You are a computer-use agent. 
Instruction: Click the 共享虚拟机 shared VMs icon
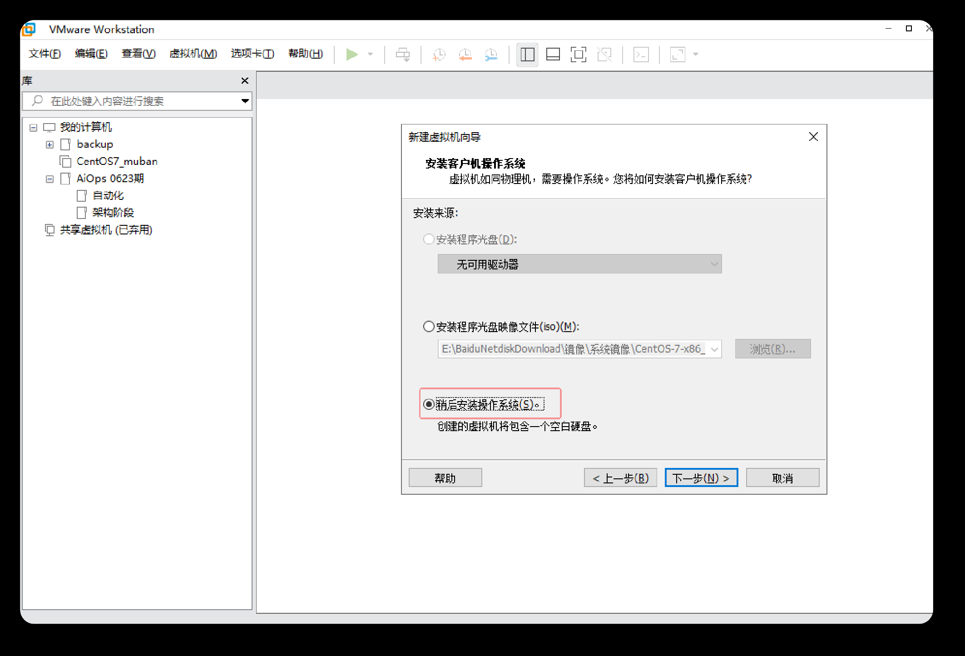[49, 230]
